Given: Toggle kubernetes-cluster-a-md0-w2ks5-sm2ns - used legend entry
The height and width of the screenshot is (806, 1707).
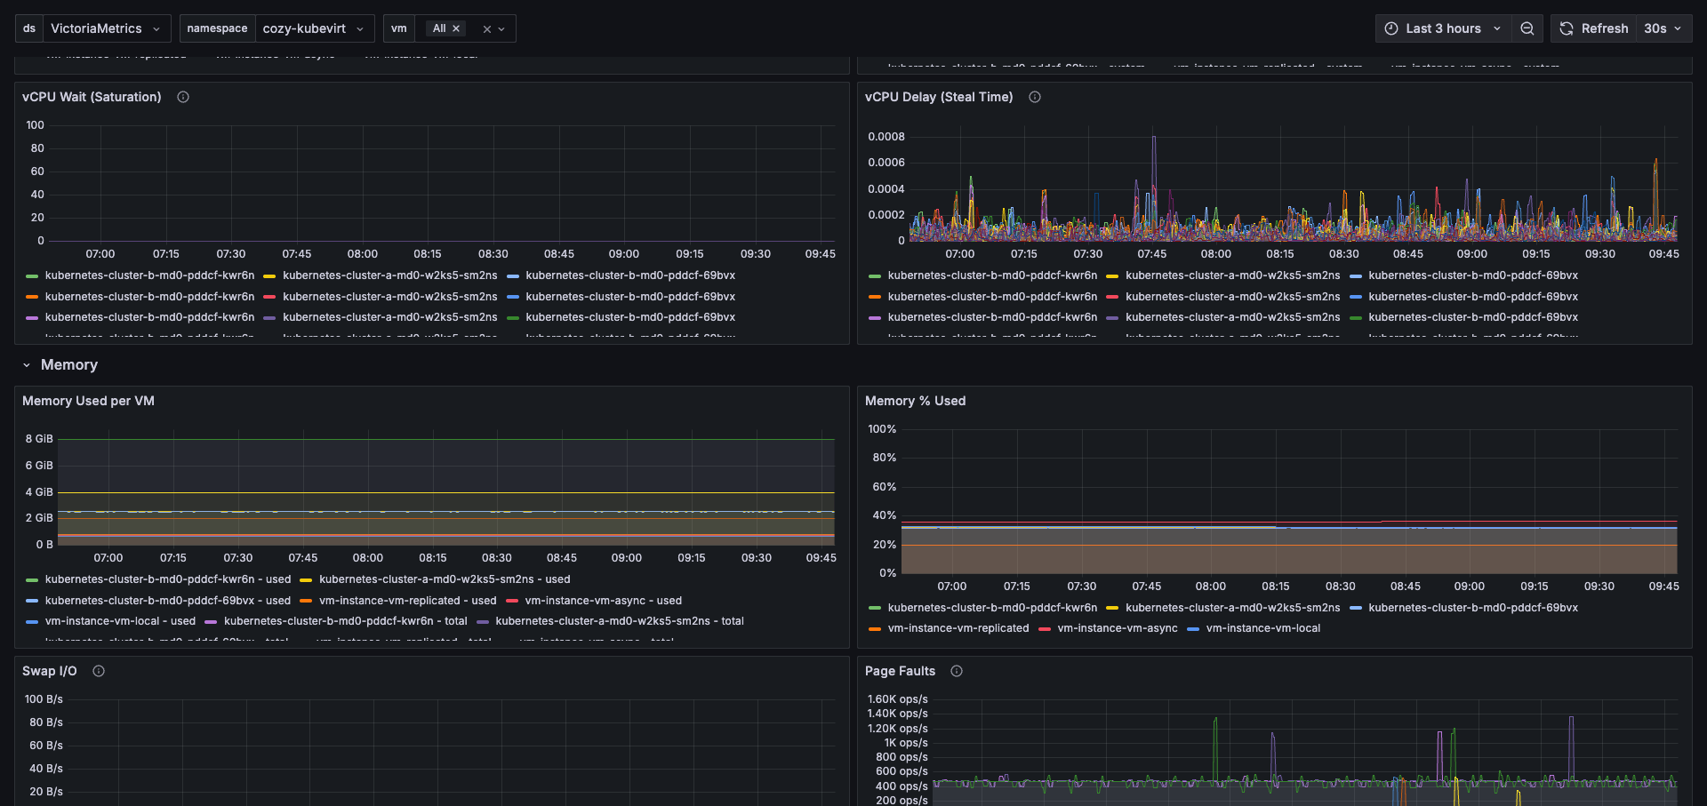Looking at the screenshot, I should click(445, 579).
